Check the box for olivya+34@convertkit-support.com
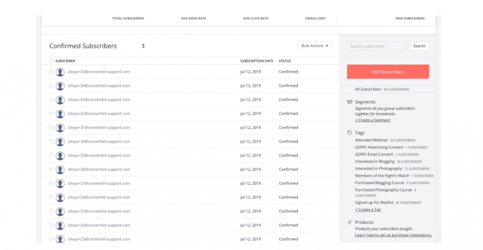 (51, 86)
